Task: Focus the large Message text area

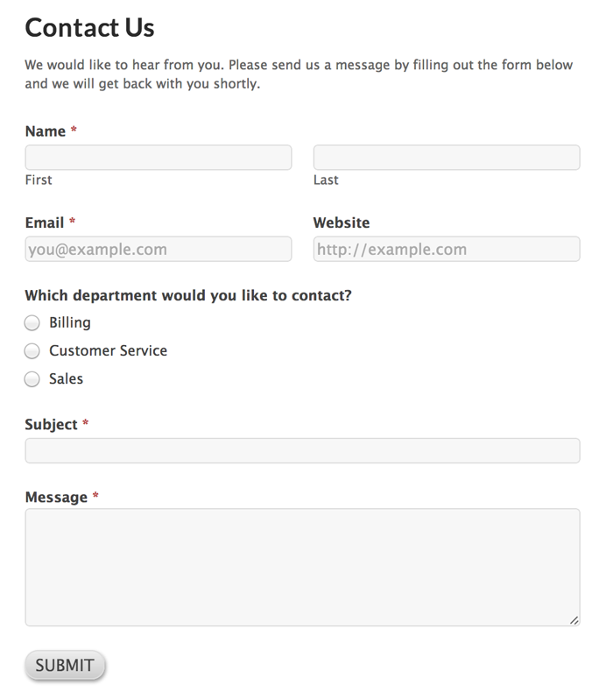Action: tap(302, 567)
